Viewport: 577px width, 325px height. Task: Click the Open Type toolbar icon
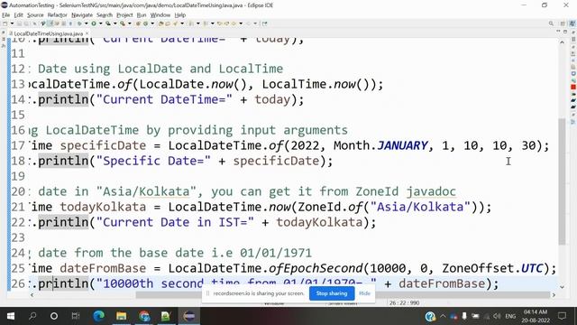tap(160, 23)
